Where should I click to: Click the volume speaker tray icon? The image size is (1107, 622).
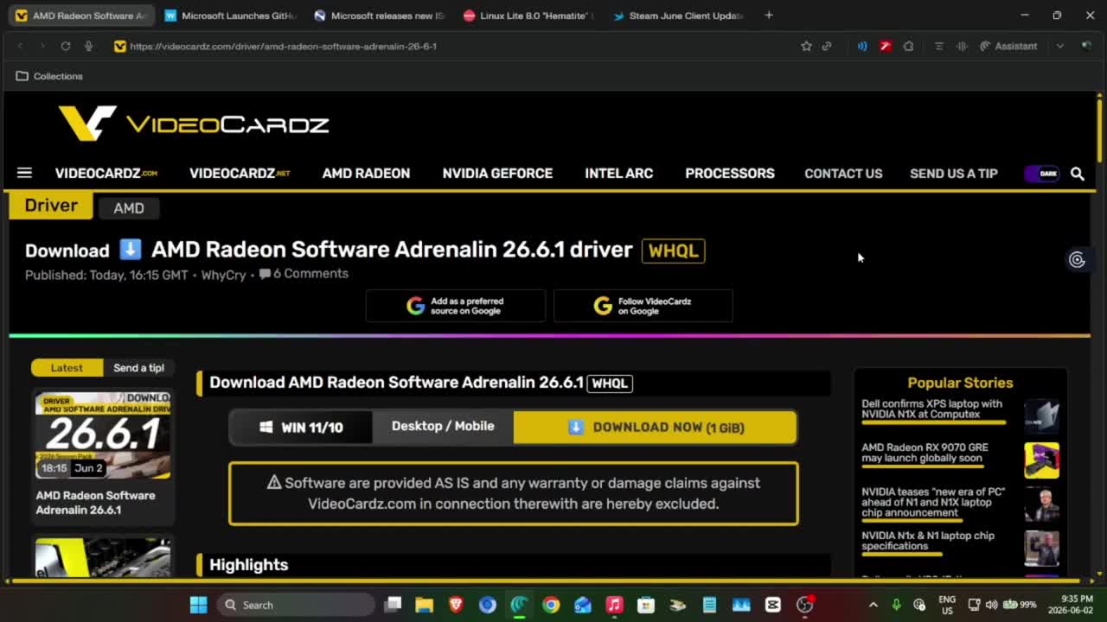pos(991,605)
